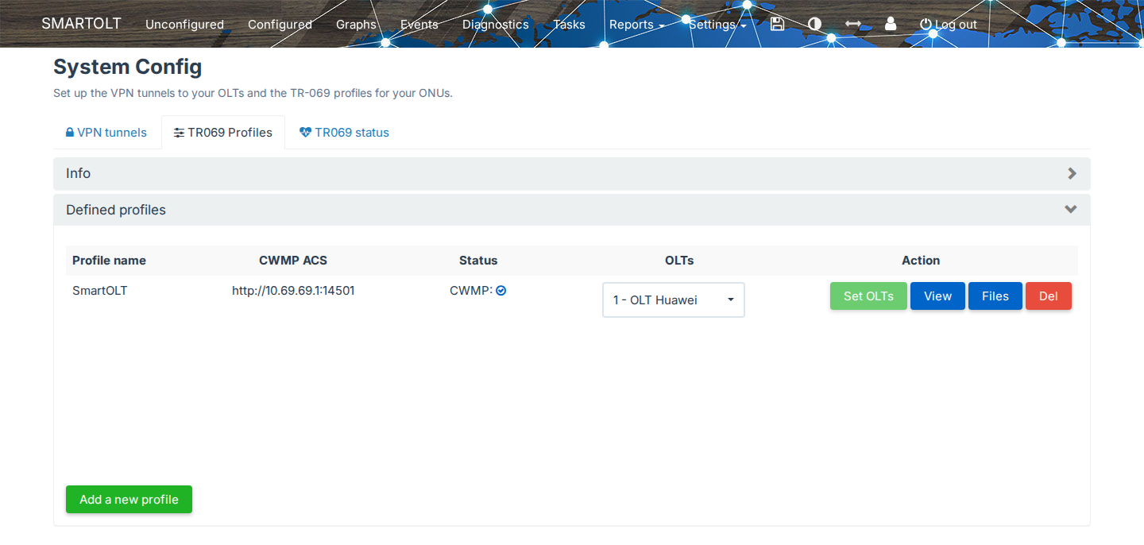The width and height of the screenshot is (1144, 545).
Task: Open the Settings dropdown menu
Action: (717, 25)
